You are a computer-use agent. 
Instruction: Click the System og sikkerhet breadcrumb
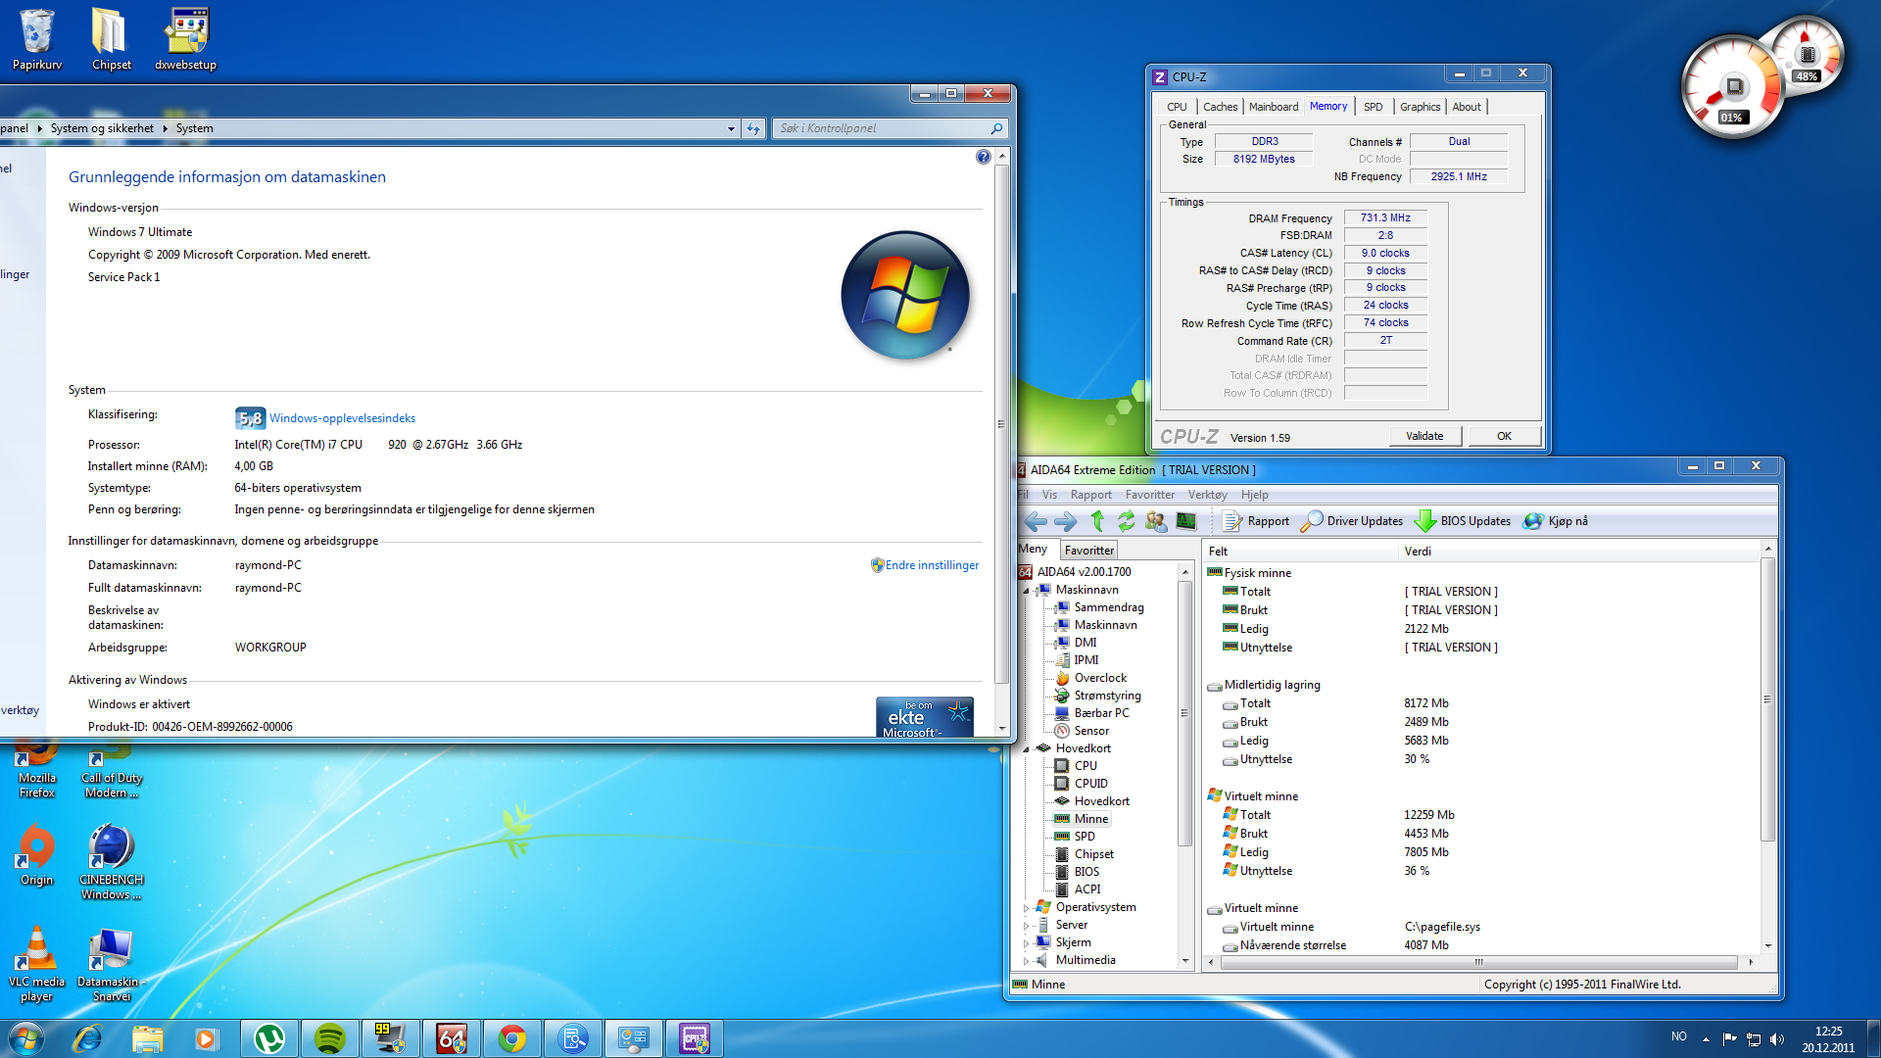[x=102, y=128]
